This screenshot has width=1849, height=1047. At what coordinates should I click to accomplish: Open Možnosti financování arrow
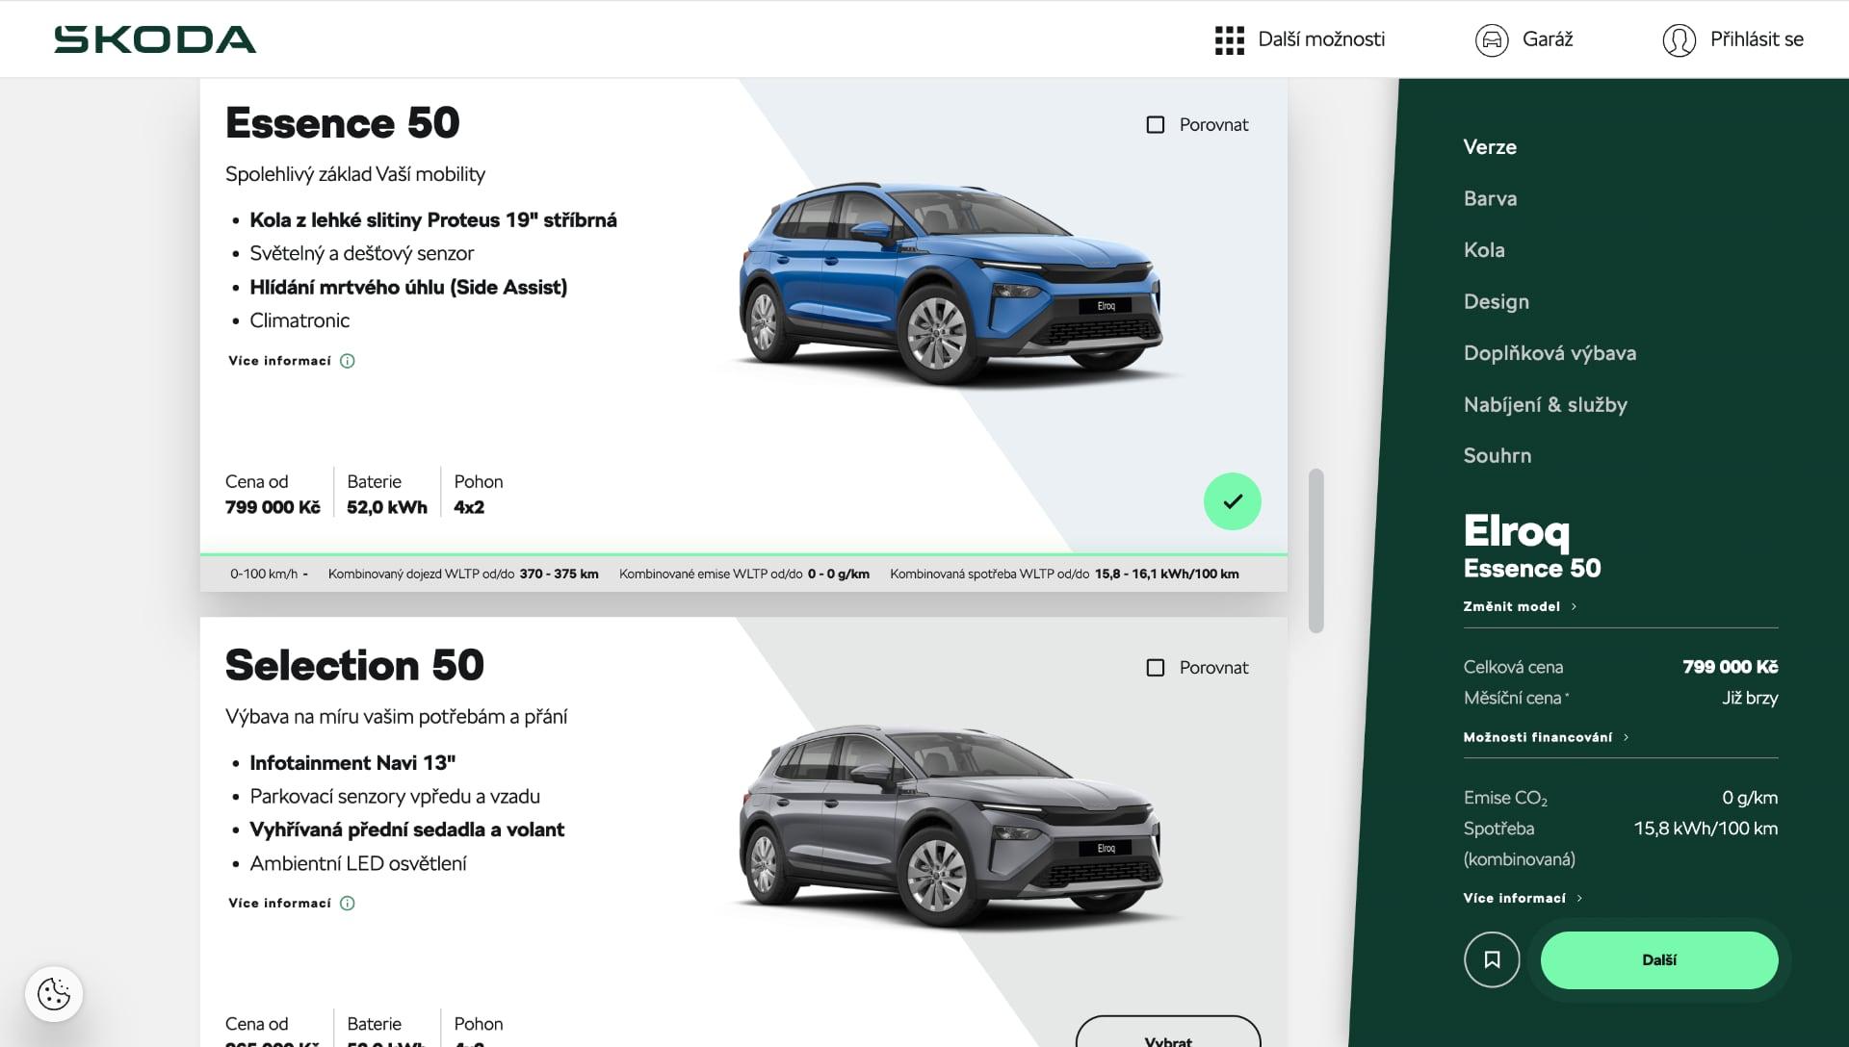[x=1626, y=737]
